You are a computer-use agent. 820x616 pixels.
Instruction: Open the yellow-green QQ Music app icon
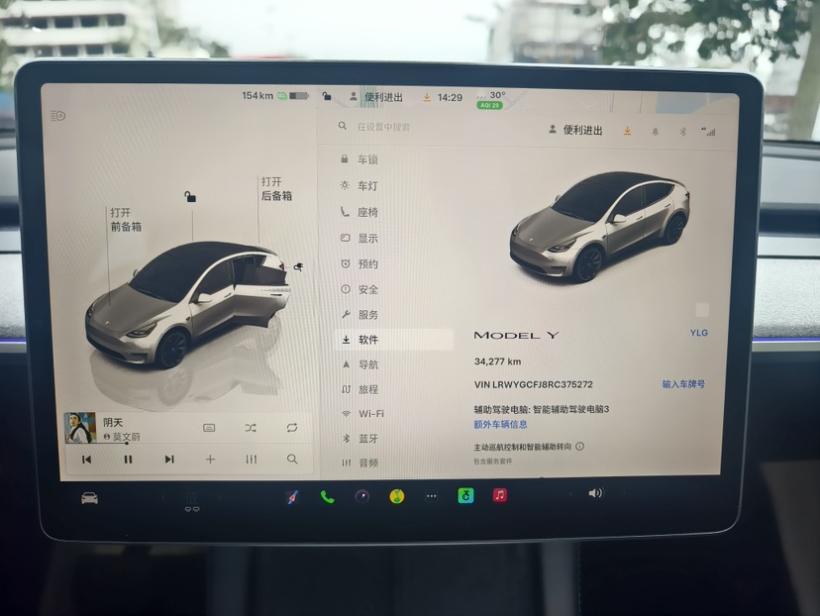click(397, 496)
